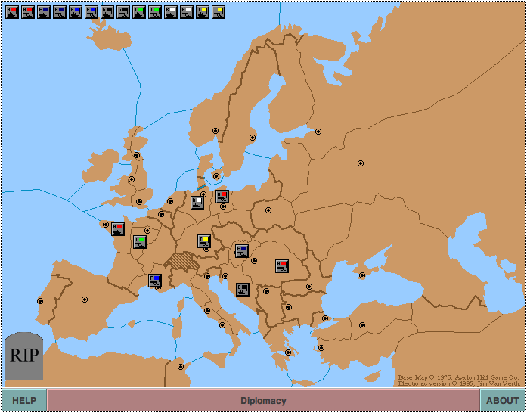Select the Sweden supply center dot
This screenshot has height=413, width=527.
253,138
